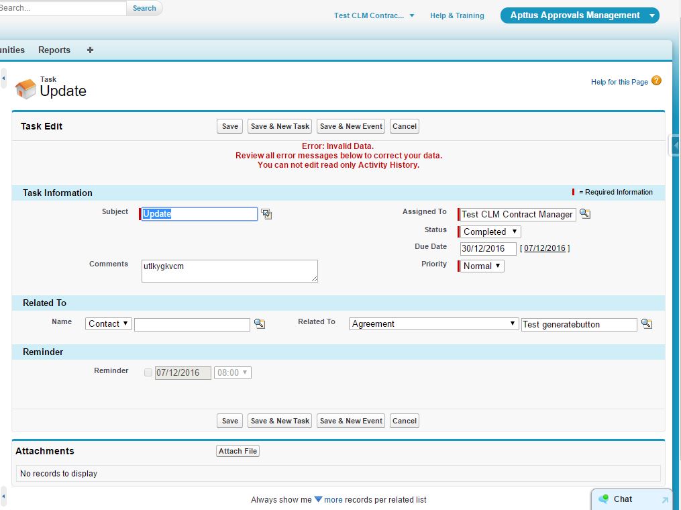Expand the Related To Agreement dropdown
The height and width of the screenshot is (510, 681).
pyautogui.click(x=433, y=323)
